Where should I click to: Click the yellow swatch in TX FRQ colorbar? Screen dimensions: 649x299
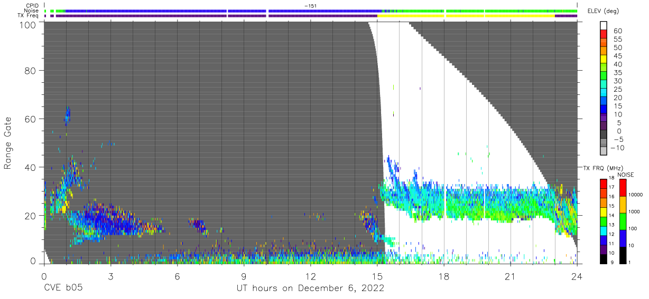[603, 212]
